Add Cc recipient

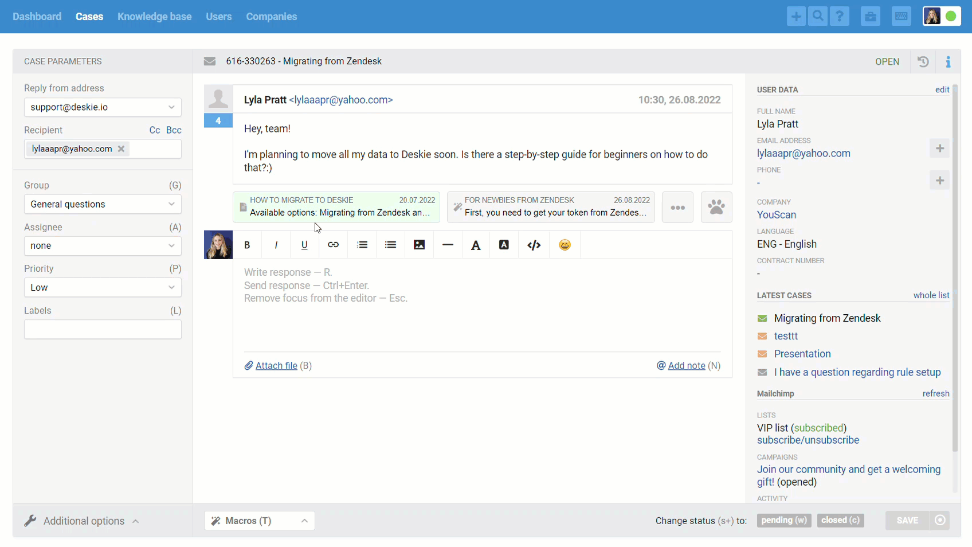pos(155,130)
